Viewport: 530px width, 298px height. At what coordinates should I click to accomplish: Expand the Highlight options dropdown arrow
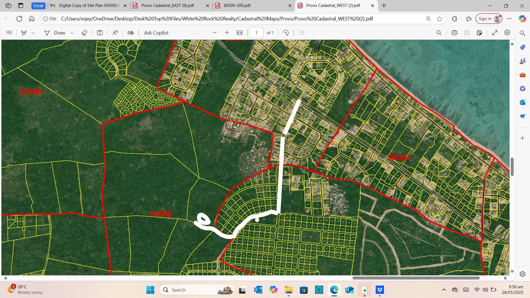click(33, 33)
